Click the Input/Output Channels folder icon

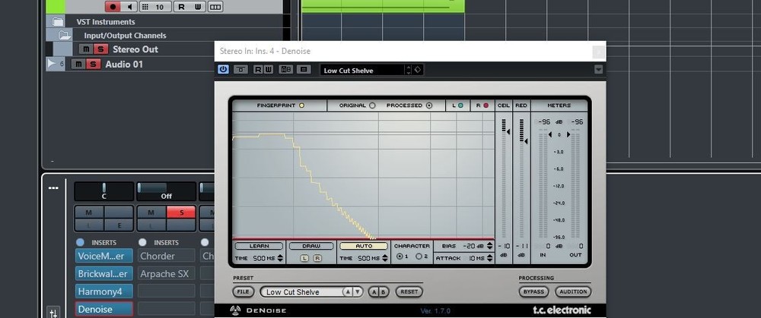point(64,35)
